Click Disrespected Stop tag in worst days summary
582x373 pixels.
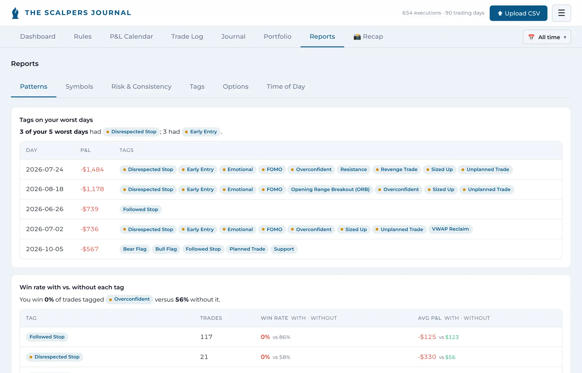point(131,132)
